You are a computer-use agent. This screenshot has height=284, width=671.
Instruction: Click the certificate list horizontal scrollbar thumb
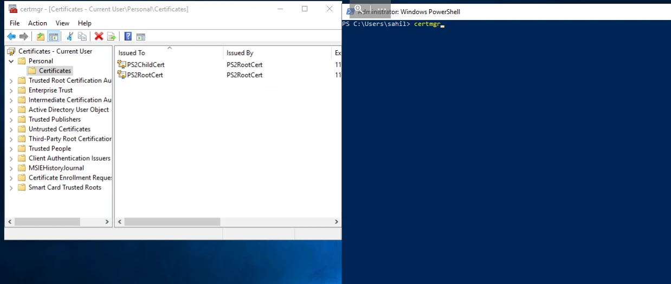click(172, 222)
